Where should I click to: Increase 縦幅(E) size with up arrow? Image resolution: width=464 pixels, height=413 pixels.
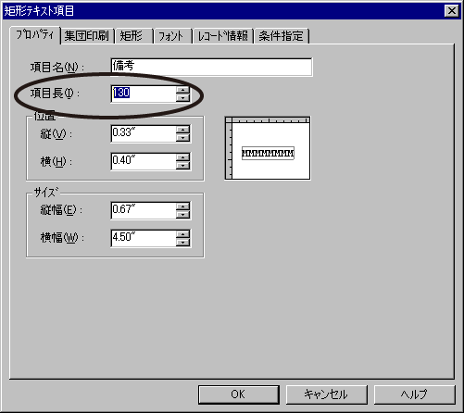point(183,206)
